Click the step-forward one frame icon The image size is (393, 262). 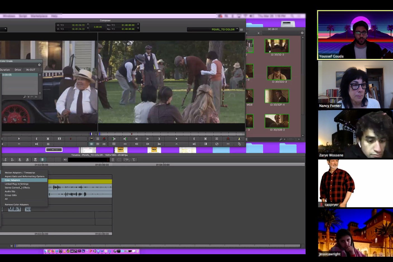pos(147,139)
